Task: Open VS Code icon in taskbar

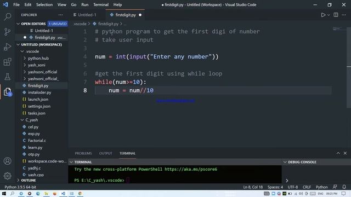Action: tap(63, 193)
